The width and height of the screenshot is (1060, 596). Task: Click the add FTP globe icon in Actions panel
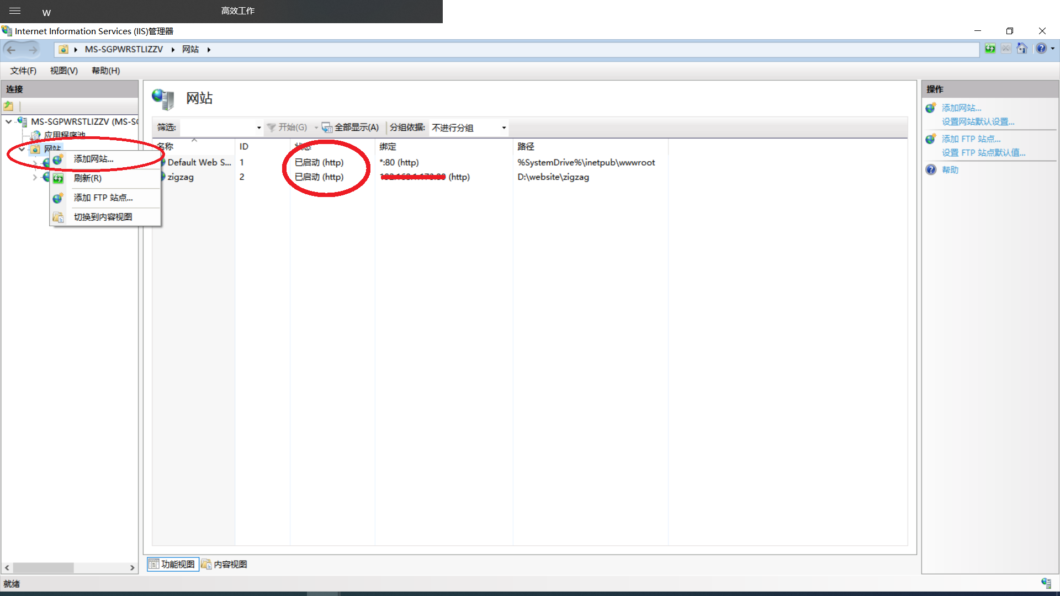(x=931, y=139)
